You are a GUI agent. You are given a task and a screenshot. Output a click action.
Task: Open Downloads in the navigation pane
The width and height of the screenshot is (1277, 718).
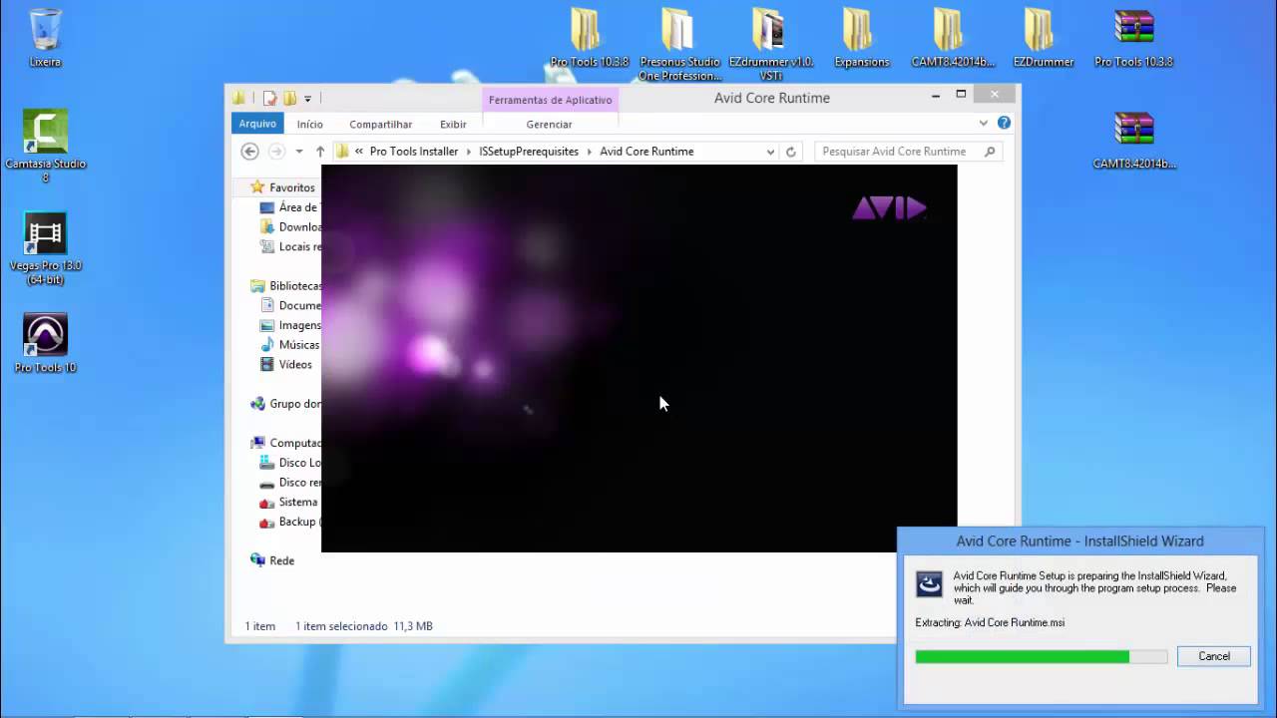coord(290,227)
